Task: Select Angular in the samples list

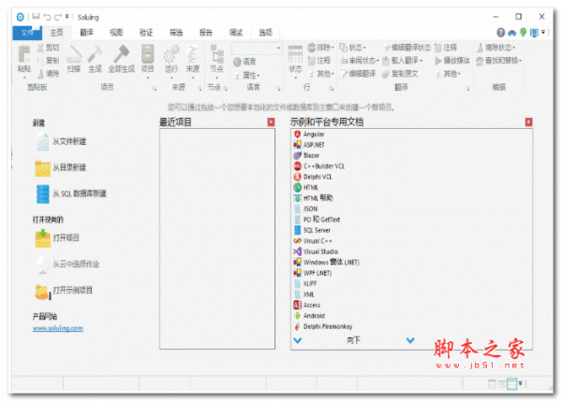Action: 309,134
